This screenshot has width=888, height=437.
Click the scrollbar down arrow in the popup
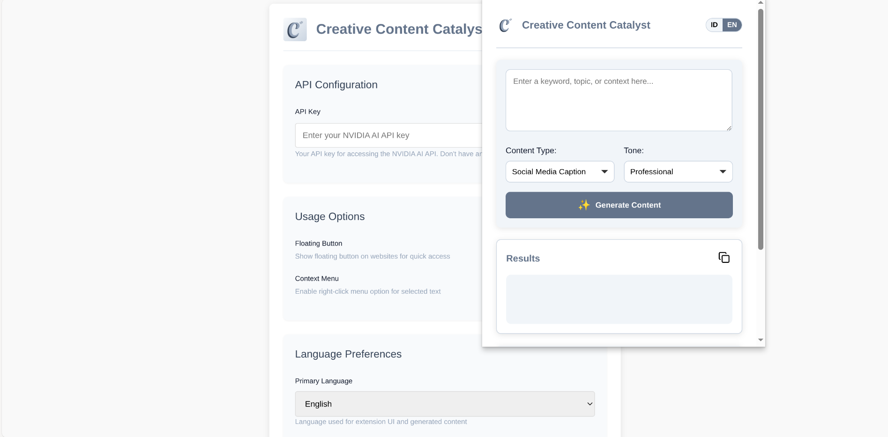point(760,340)
